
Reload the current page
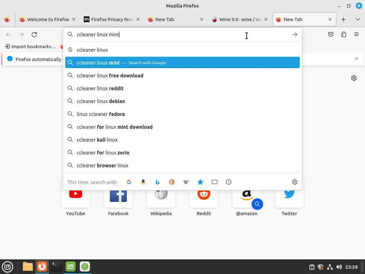pos(34,35)
